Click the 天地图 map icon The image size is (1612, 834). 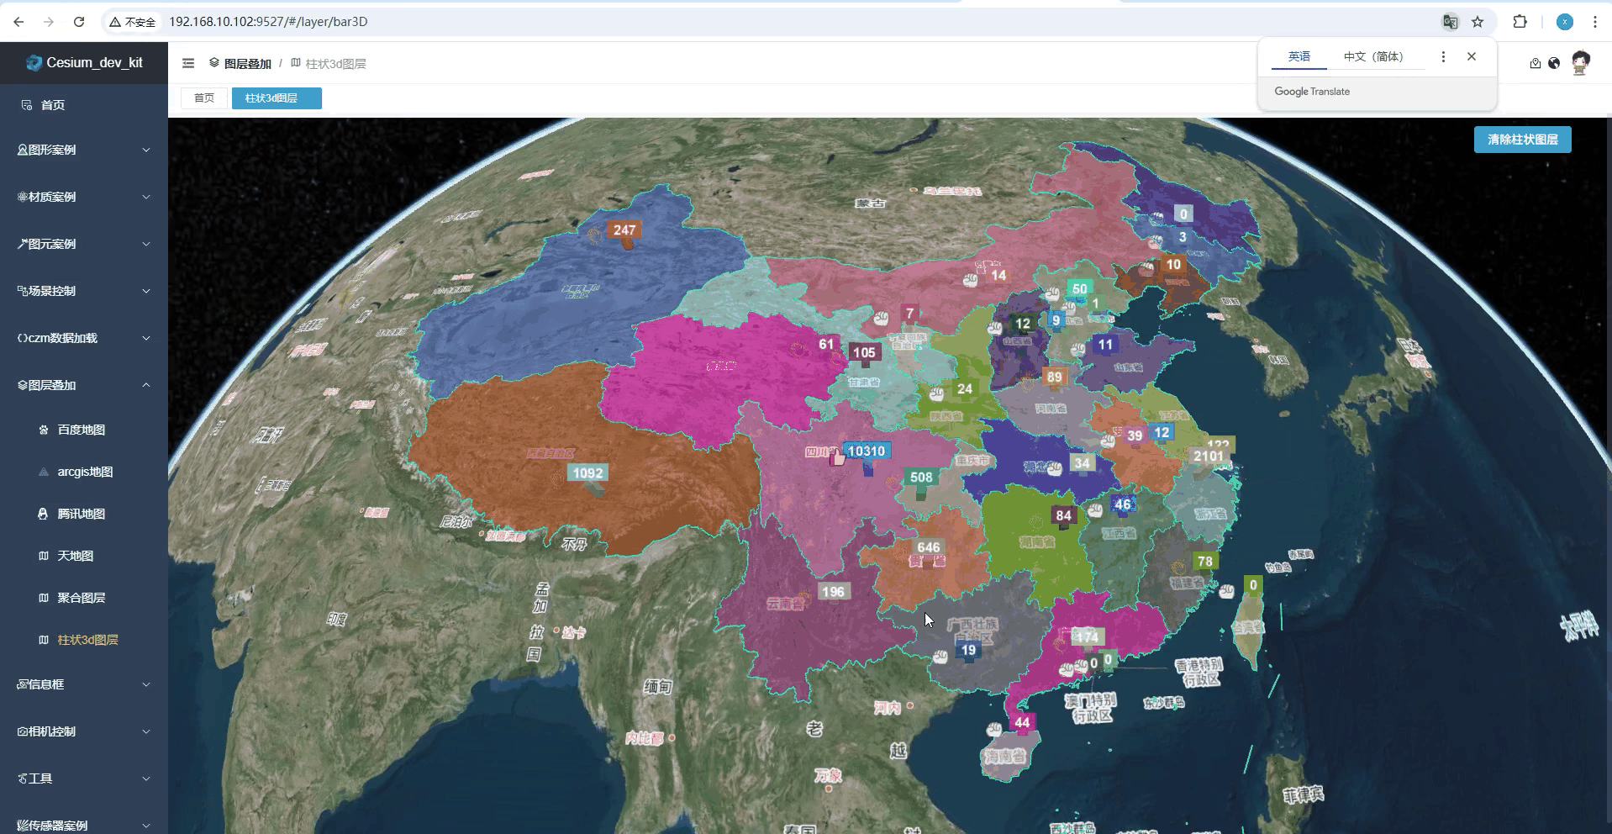coord(44,556)
